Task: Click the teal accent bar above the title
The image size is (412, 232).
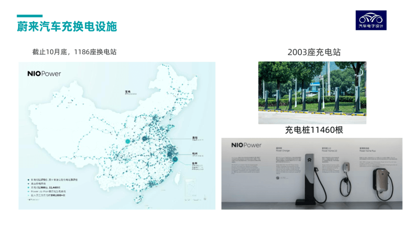Action: tap(30, 16)
